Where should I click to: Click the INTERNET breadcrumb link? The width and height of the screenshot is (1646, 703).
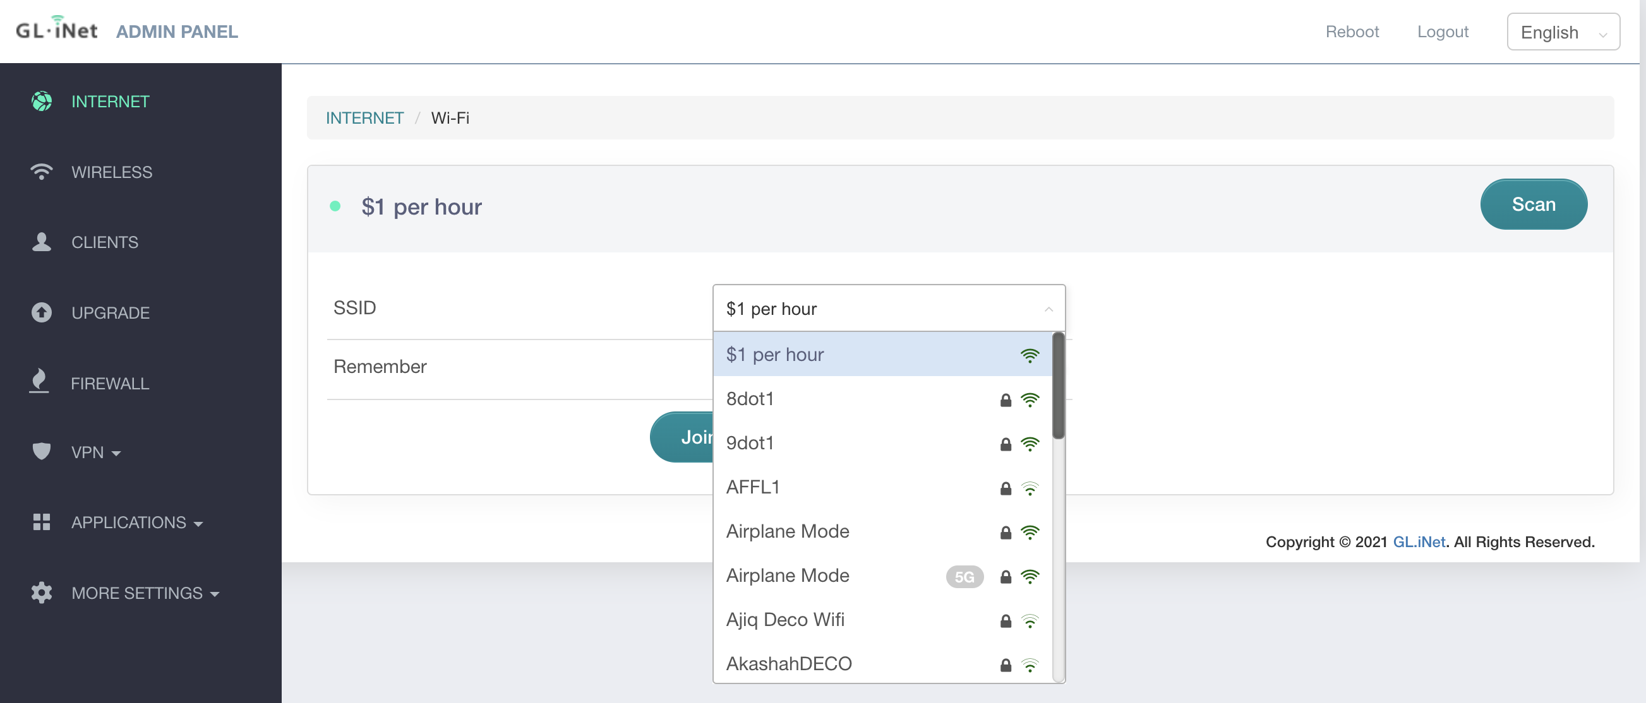[364, 117]
